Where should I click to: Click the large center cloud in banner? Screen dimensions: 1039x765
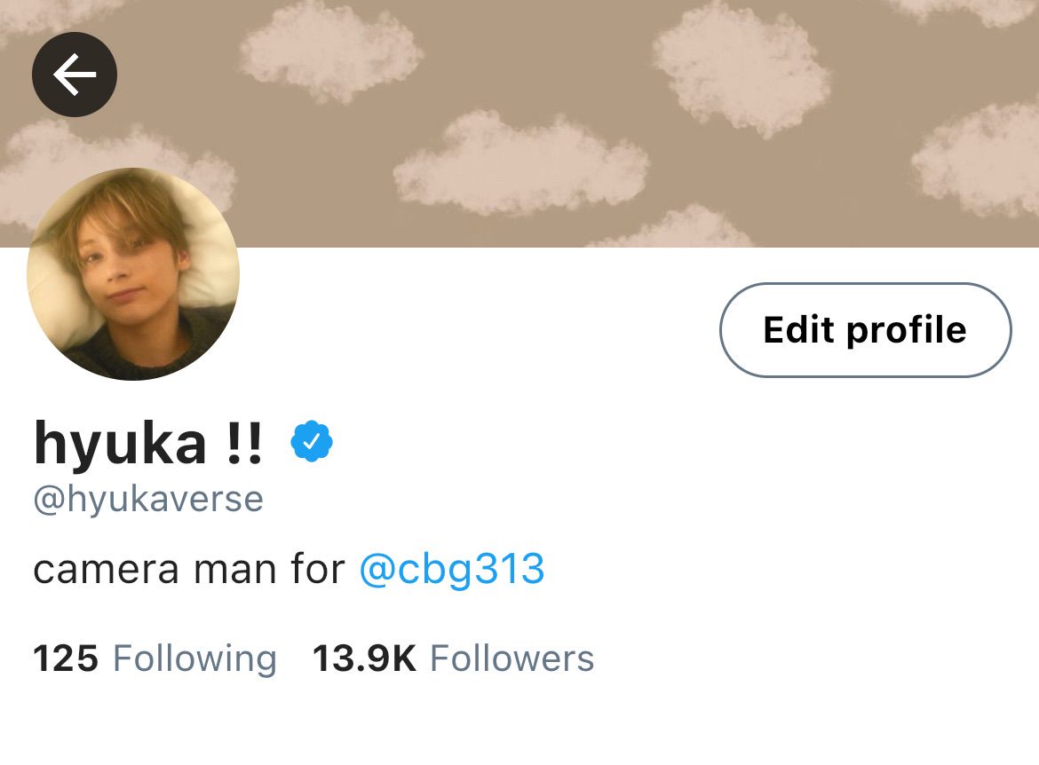point(520,164)
